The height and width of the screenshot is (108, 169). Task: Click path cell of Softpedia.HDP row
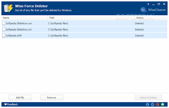[x=58, y=36]
